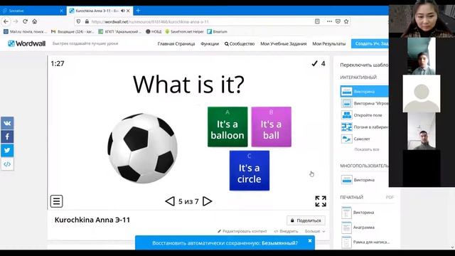
Task: Go to next question arrow
Action: [207, 201]
